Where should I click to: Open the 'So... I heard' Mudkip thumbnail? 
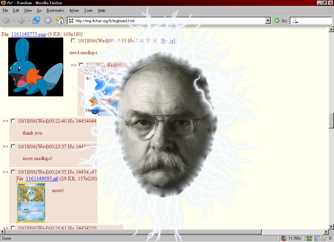(101, 95)
